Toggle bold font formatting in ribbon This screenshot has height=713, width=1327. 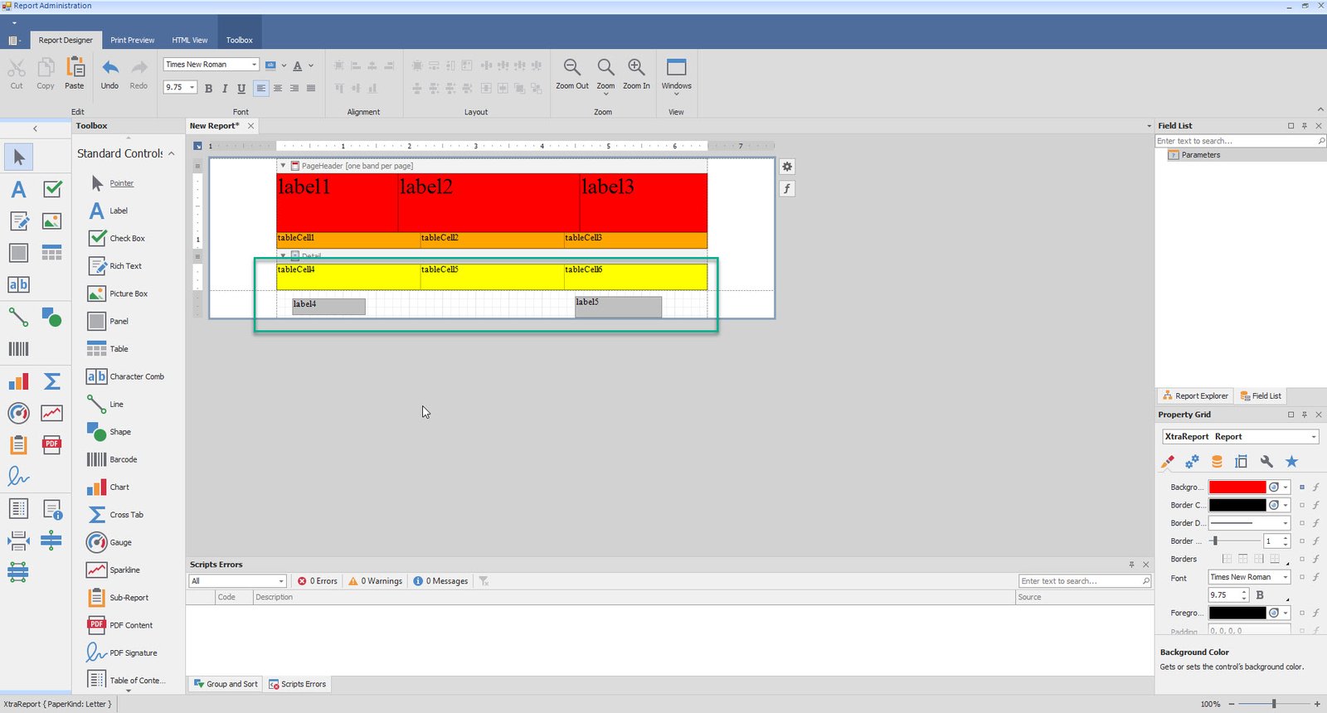208,88
